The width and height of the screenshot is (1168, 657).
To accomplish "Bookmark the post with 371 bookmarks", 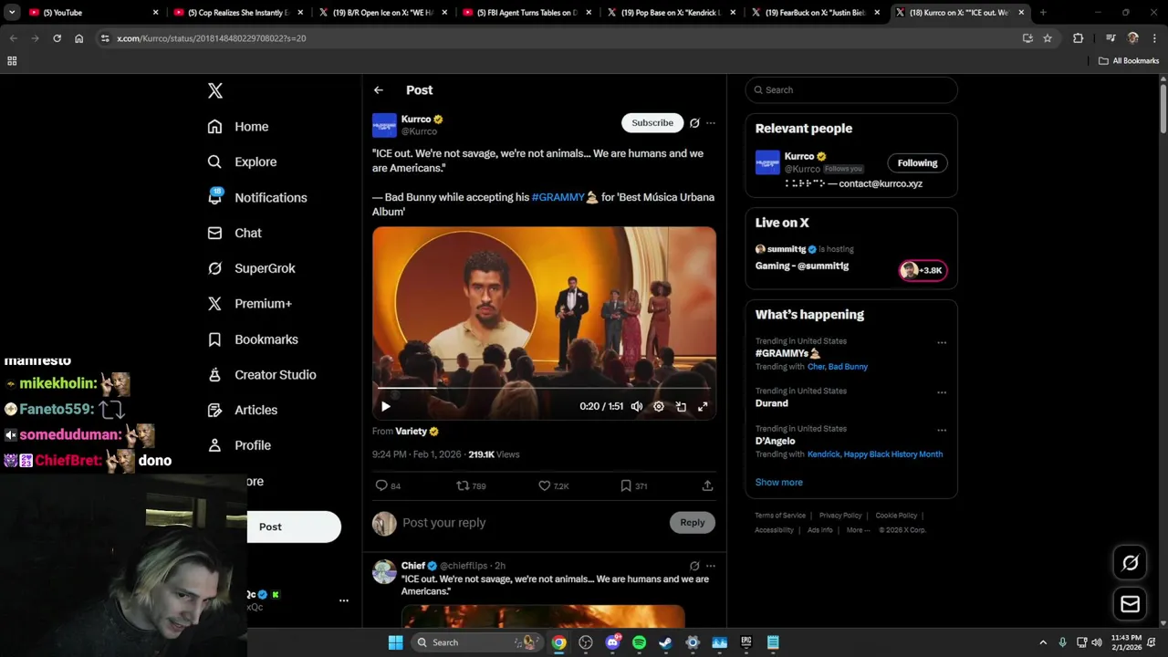I will point(633,485).
